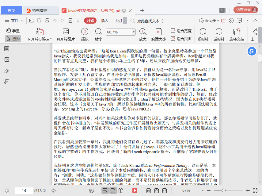The height and width of the screenshot is (196, 262).
Task: Open the outline panel in left sidebar
Action: coord(7,49)
